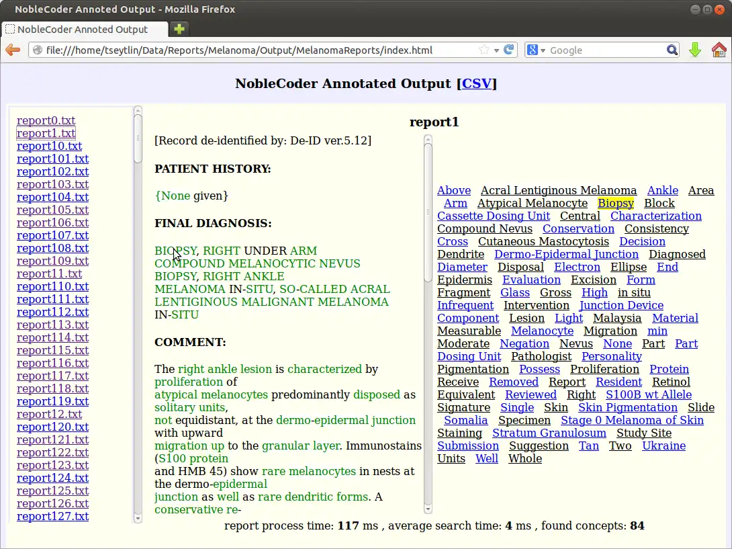
Task: Click the Ankle concept link
Action: click(x=662, y=191)
